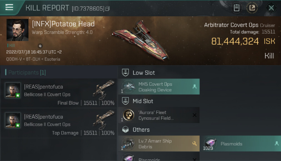This screenshot has height=161, width=281.
Task: Click the clipboard icon in header
Action: (237, 8)
